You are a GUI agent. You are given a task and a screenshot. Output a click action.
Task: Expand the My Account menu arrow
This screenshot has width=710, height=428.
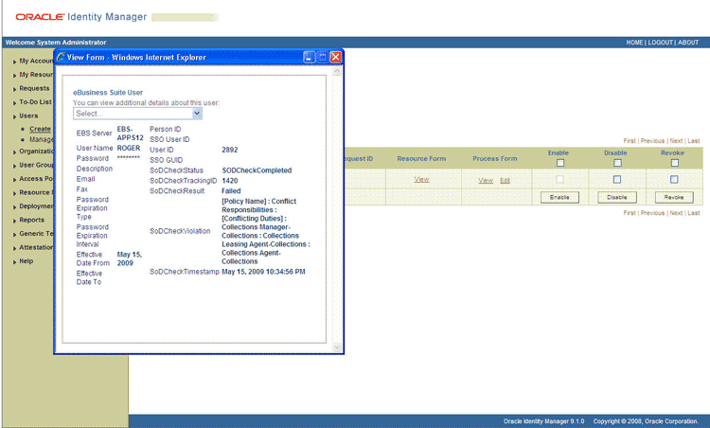pos(14,62)
